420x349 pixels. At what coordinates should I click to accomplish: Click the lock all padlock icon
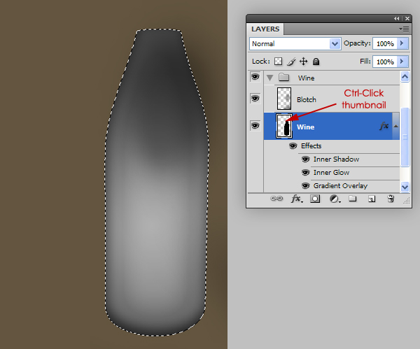coord(316,62)
